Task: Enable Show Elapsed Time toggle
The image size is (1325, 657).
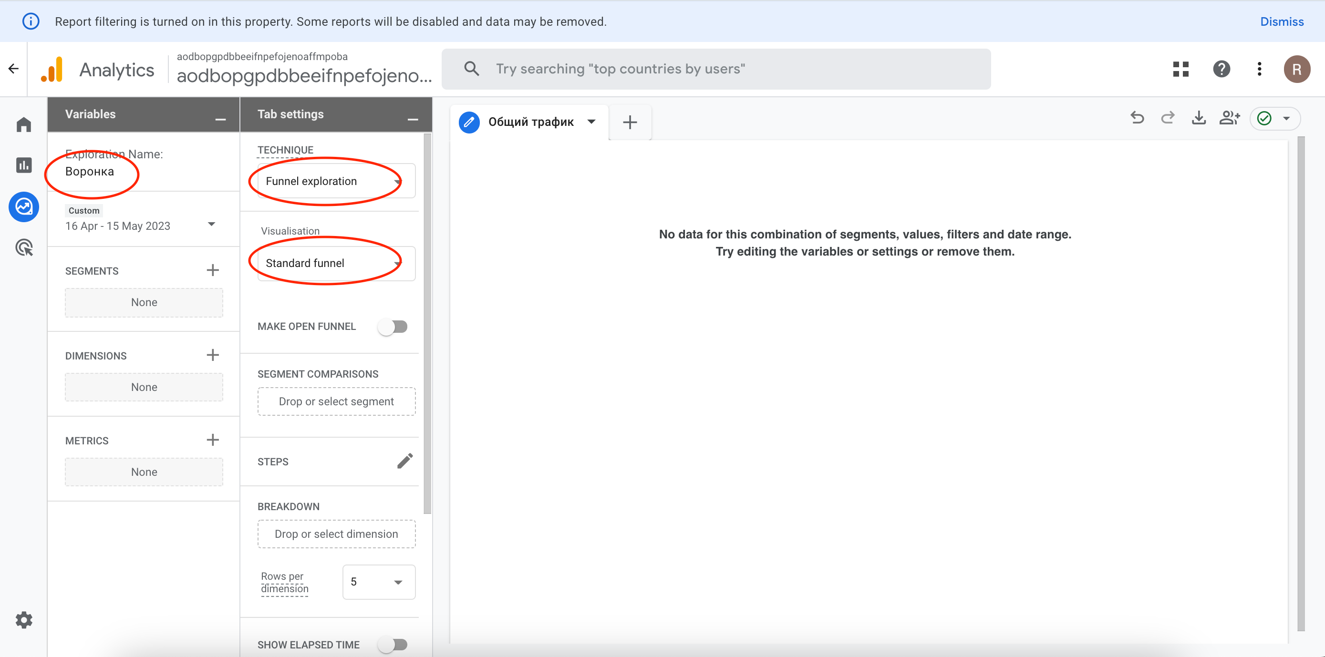Action: pyautogui.click(x=393, y=645)
